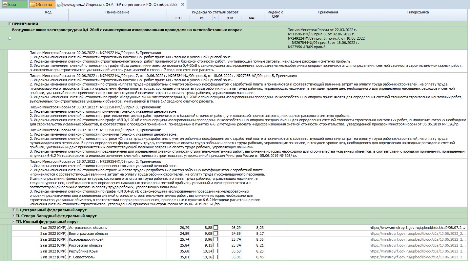Select ЭМ value 8,88 for Астраханская область

tap(201, 228)
